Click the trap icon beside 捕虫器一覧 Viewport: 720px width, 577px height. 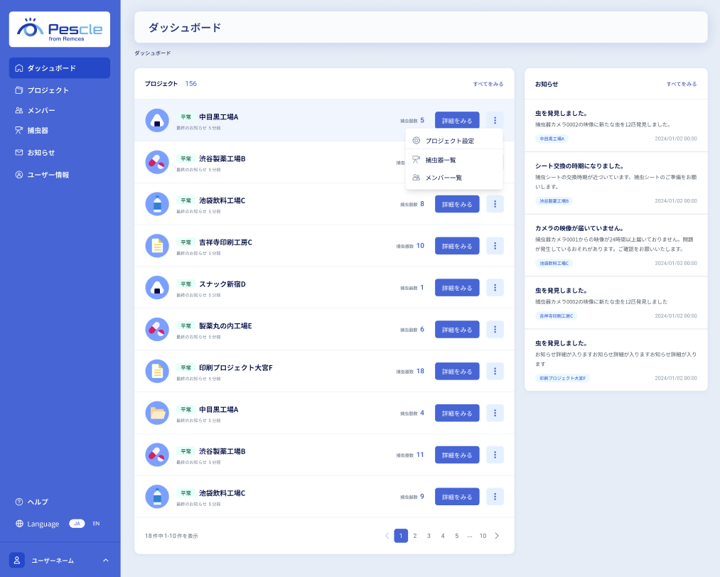pyautogui.click(x=416, y=160)
